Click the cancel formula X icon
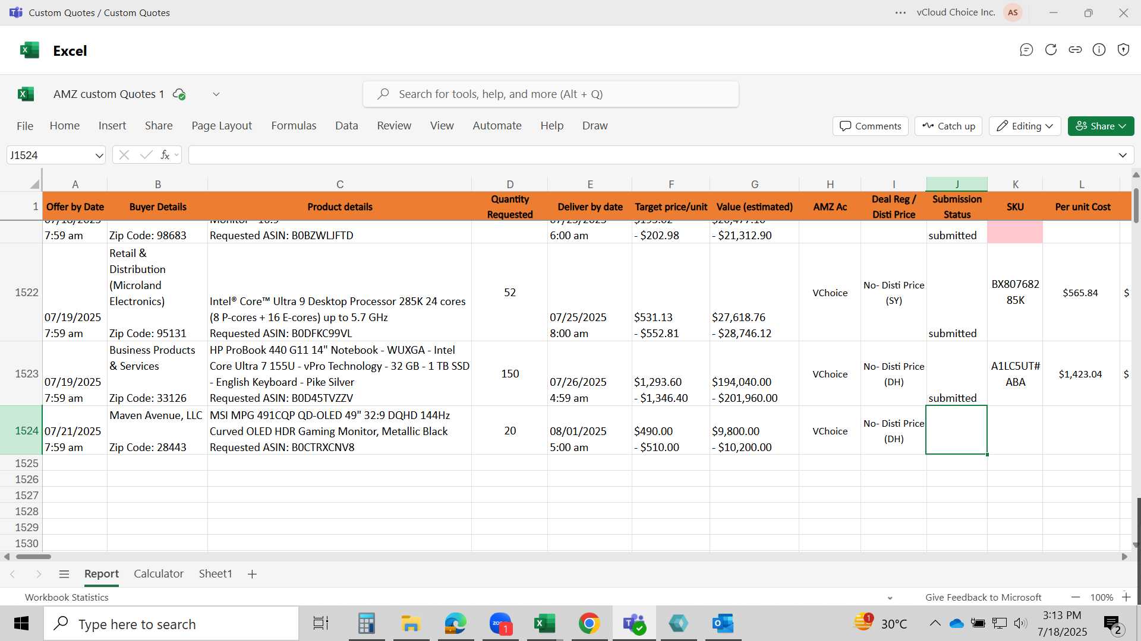 tap(124, 155)
